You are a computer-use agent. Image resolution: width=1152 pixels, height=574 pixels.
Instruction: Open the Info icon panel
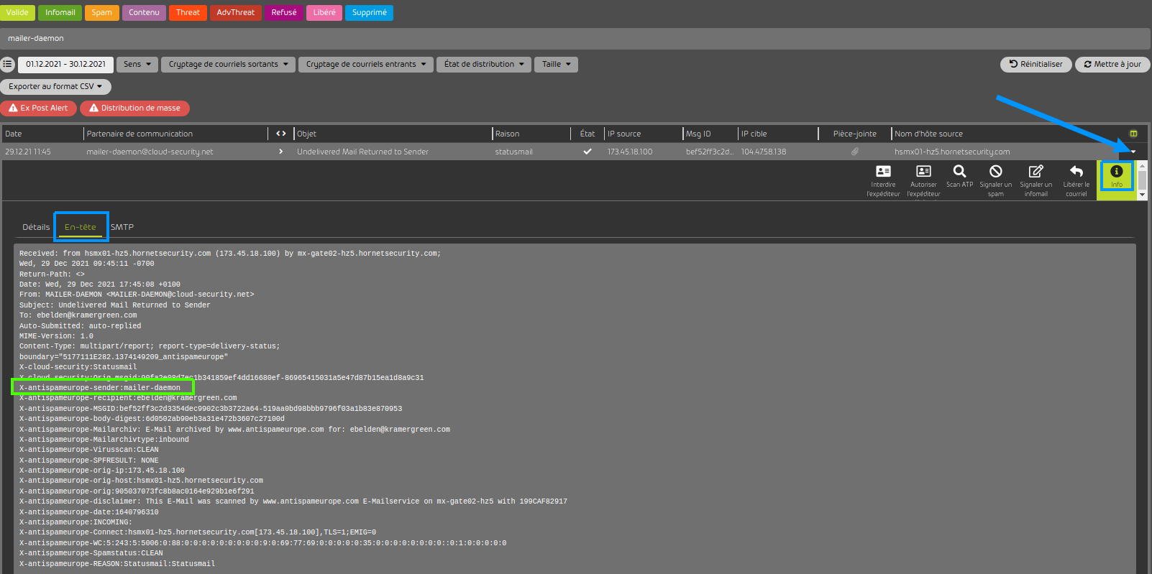click(1116, 172)
